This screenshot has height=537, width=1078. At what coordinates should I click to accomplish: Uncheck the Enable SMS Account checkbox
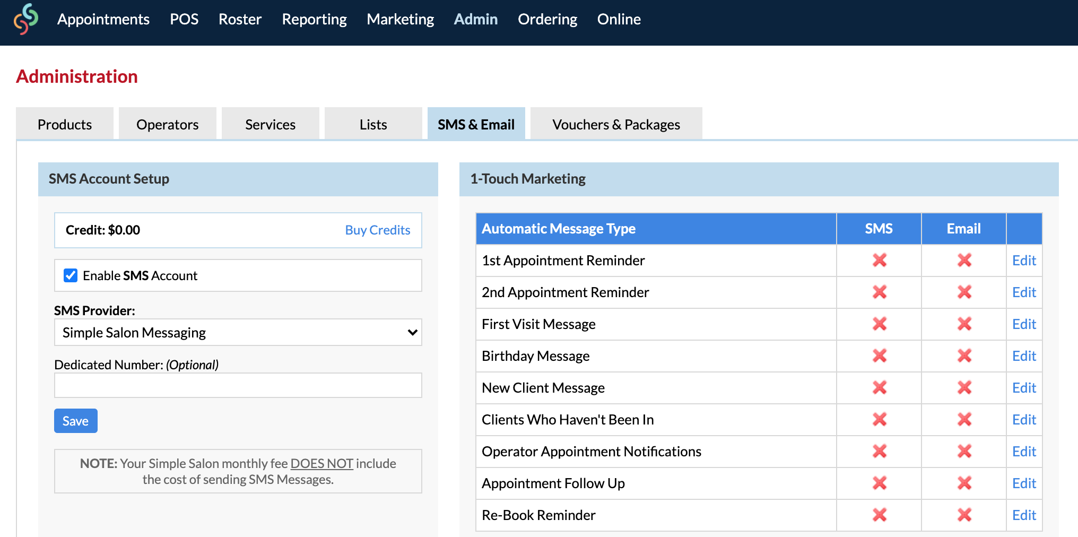pos(71,275)
